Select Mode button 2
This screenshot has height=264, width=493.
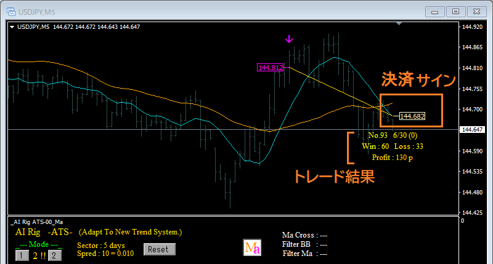click(x=54, y=255)
